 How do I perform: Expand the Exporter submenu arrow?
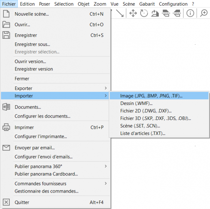point(106,88)
